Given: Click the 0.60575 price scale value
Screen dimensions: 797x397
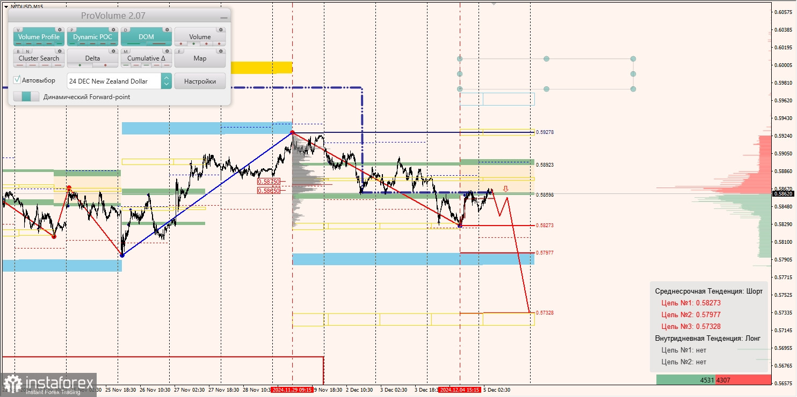Looking at the screenshot, I should click(783, 12).
